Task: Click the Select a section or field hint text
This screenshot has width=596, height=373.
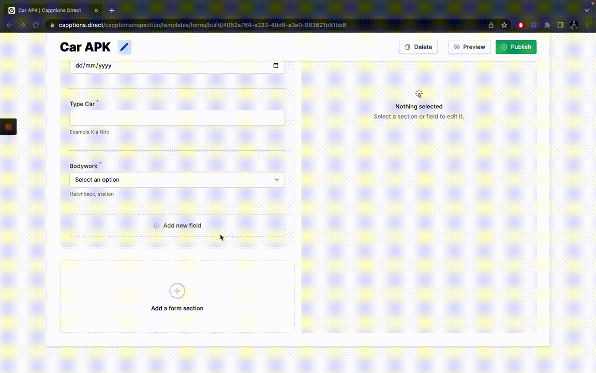Action: (x=419, y=117)
